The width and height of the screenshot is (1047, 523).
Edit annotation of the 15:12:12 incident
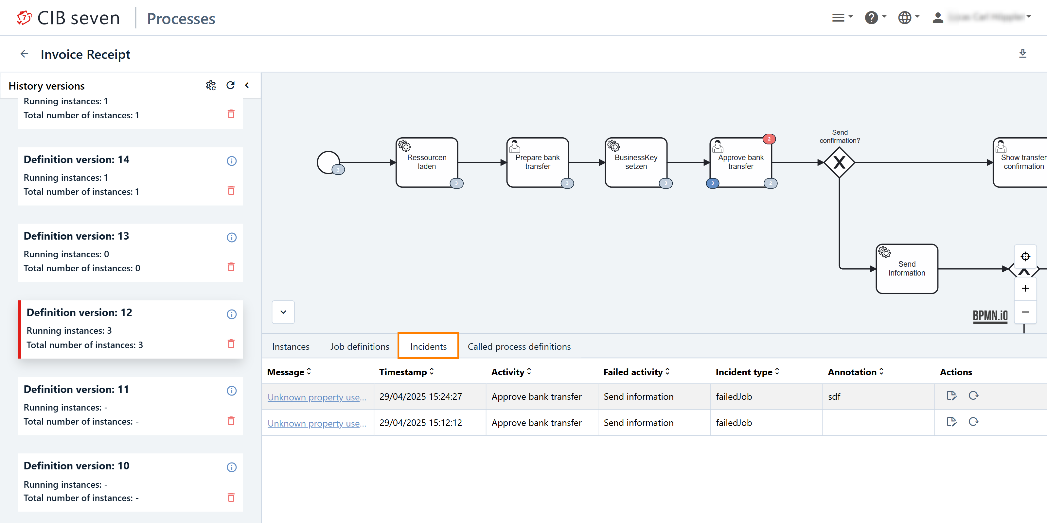(951, 422)
